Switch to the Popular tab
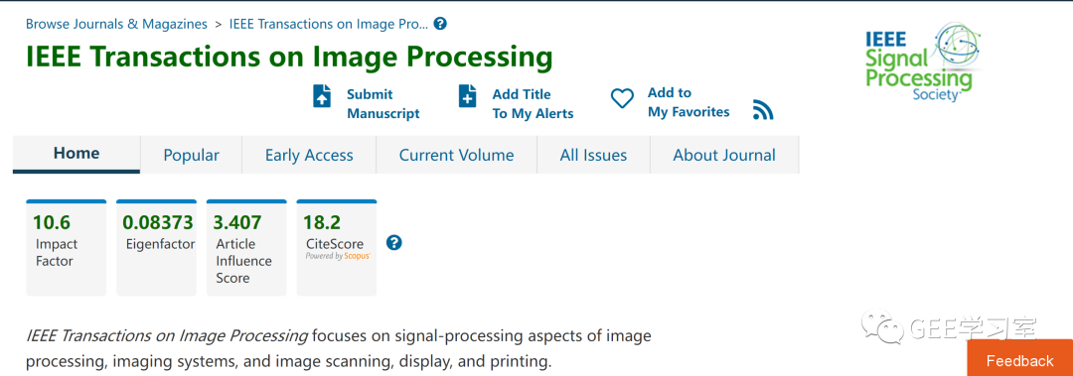The image size is (1073, 376). pos(191,155)
